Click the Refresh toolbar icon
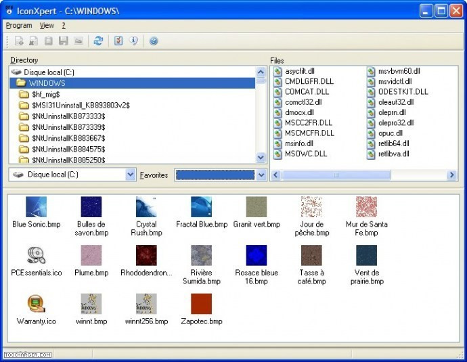This screenshot has width=467, height=362. point(98,41)
